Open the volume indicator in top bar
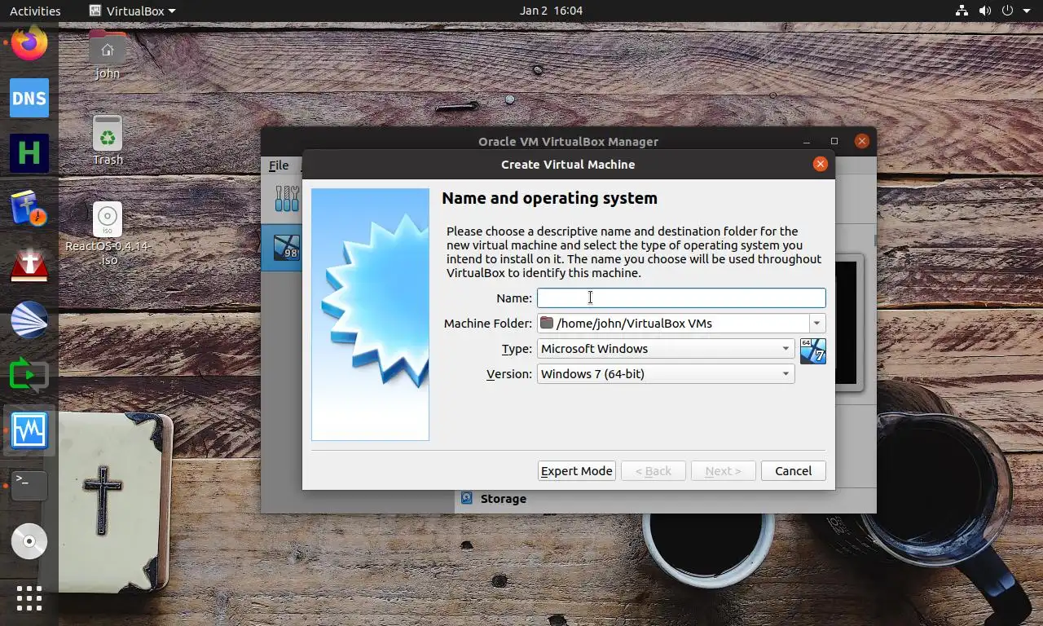Image resolution: width=1043 pixels, height=626 pixels. tap(984, 11)
